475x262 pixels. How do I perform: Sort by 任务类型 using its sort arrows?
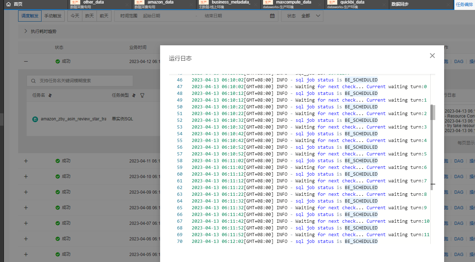(x=134, y=95)
